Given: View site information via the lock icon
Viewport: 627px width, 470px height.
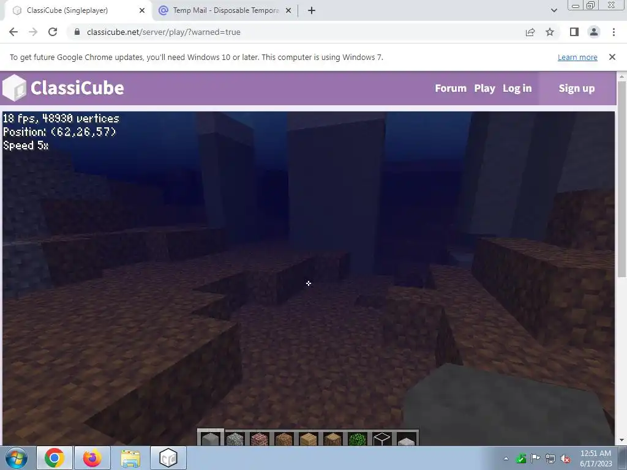Looking at the screenshot, I should coord(77,32).
